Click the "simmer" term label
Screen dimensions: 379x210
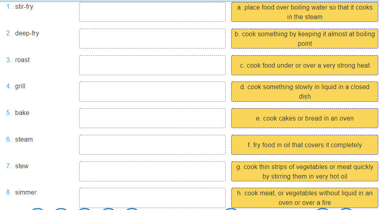pos(25,192)
